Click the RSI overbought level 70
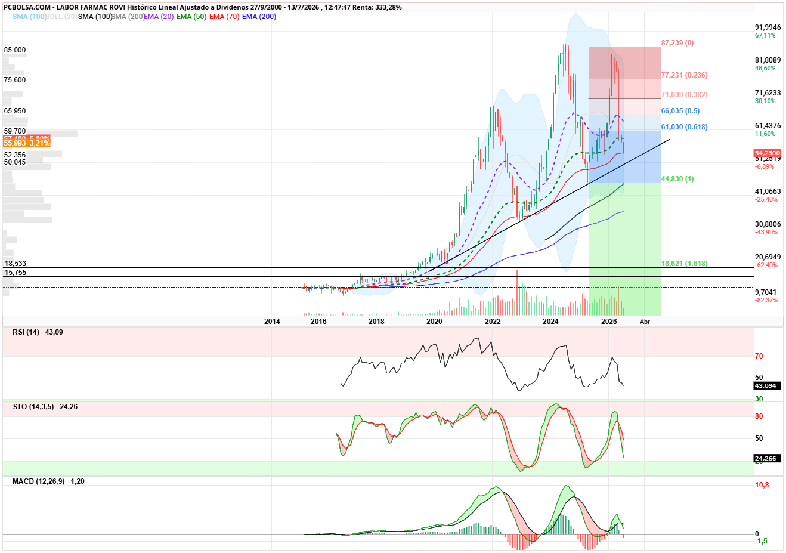Viewport: 786px width, 553px height. (759, 356)
